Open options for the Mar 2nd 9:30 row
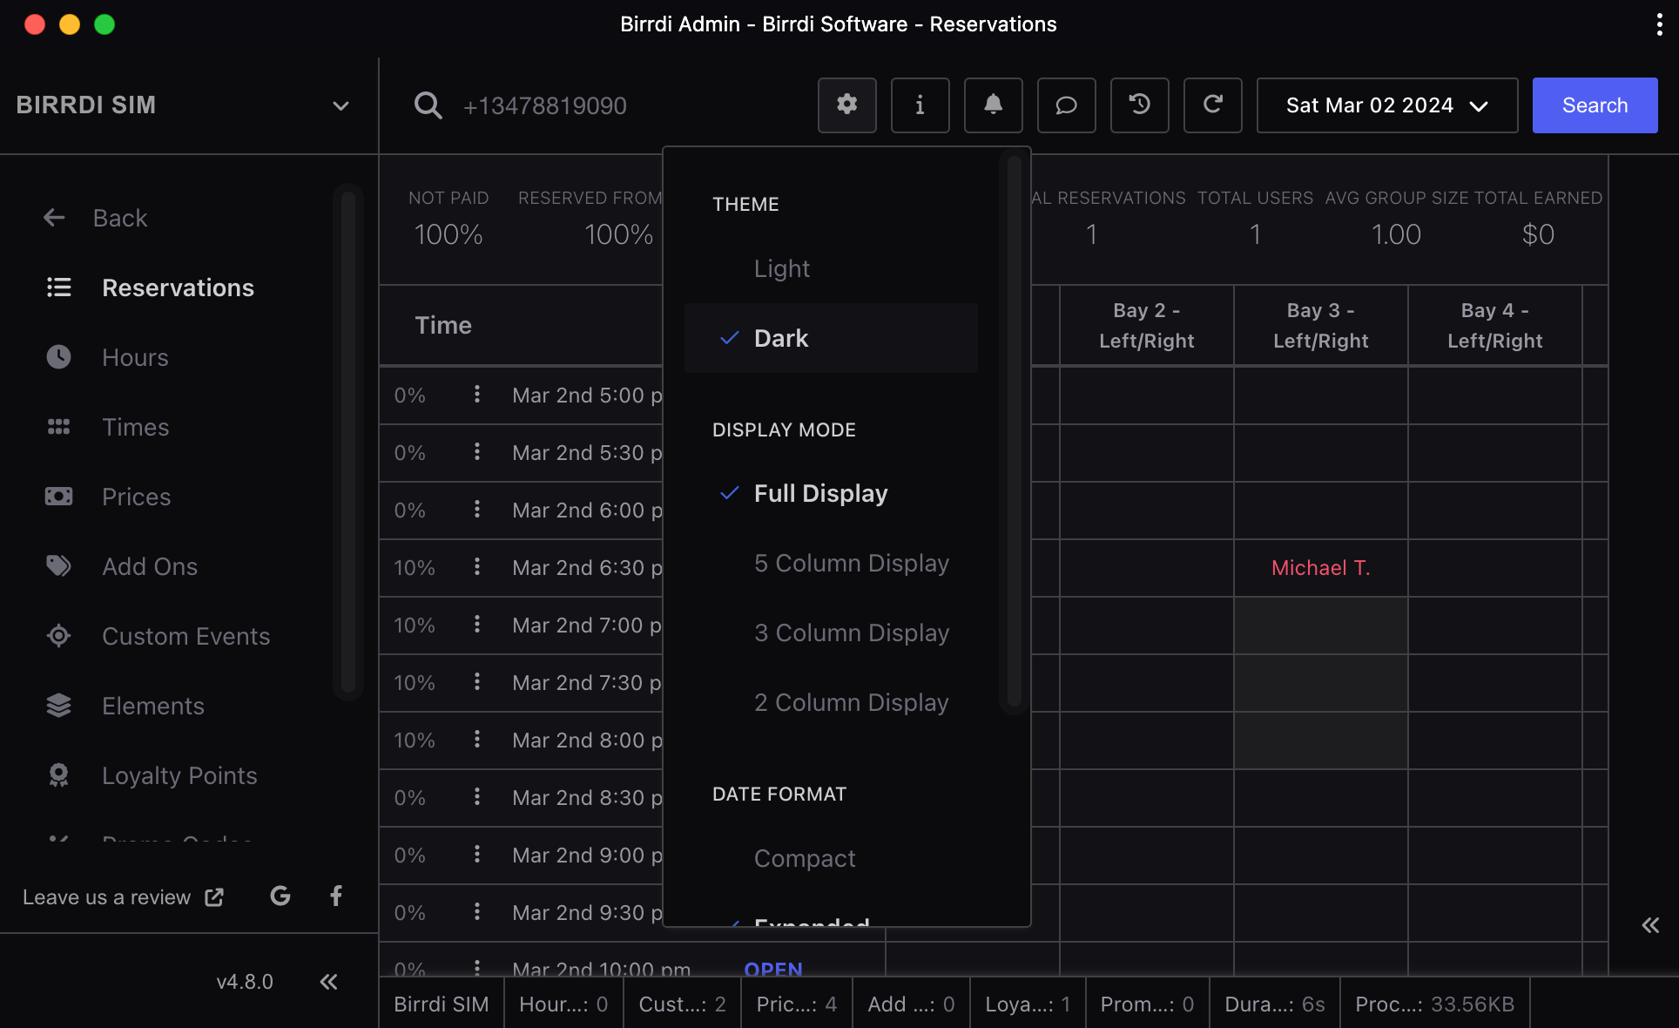 coord(476,912)
